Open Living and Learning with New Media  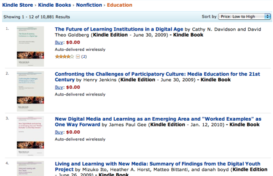coord(157,164)
